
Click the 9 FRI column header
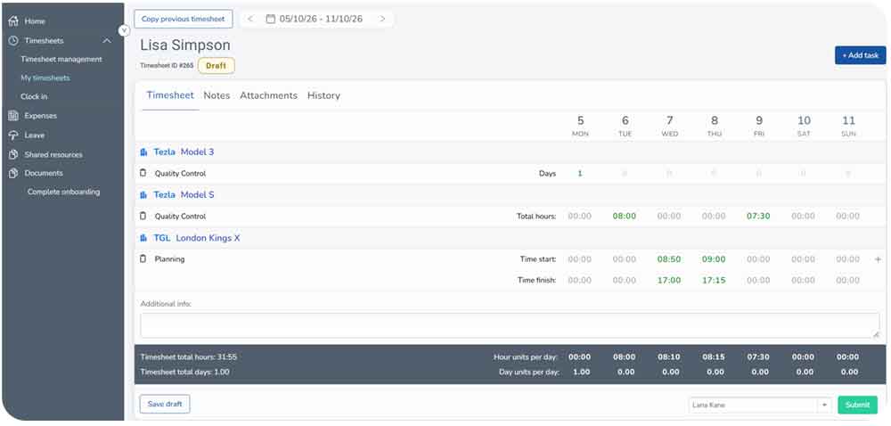click(x=759, y=126)
